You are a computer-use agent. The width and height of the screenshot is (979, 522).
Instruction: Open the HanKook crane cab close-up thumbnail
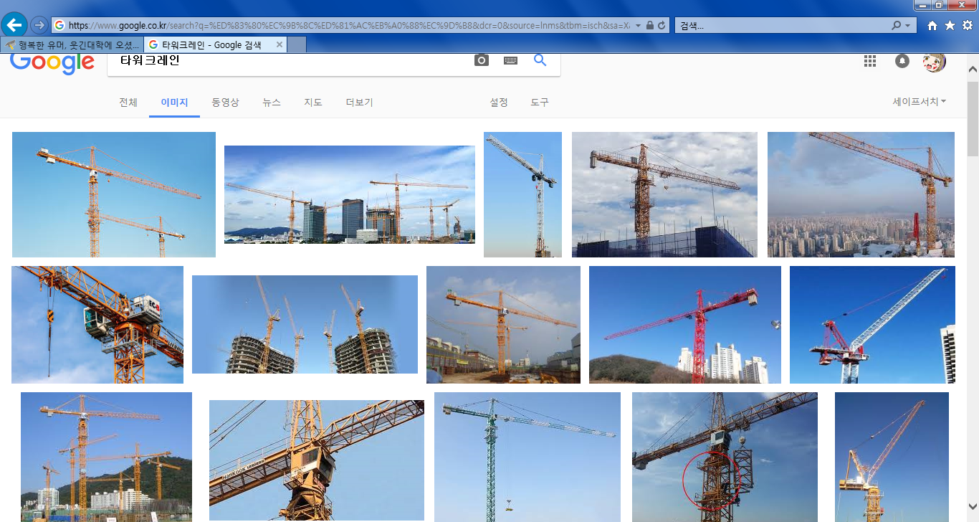(317, 460)
